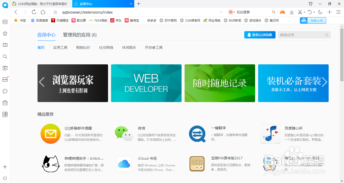Open the 随时随地记录 banner
Viewport: 344px width, 183px height.
[x=220, y=83]
